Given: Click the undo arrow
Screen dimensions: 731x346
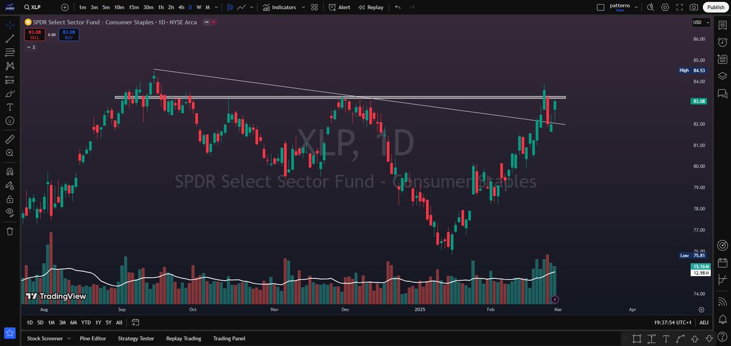Looking at the screenshot, I should coord(398,7).
